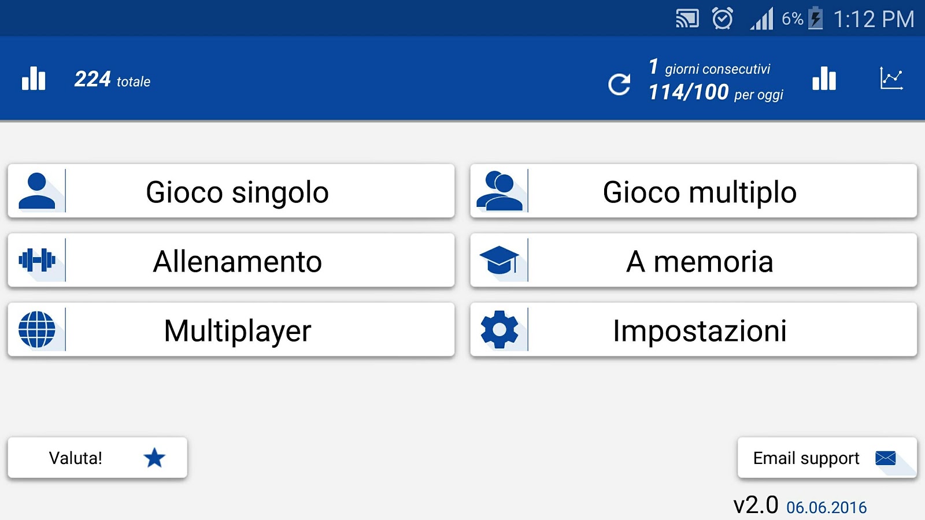Tap the Valuta! rate button

(98, 458)
